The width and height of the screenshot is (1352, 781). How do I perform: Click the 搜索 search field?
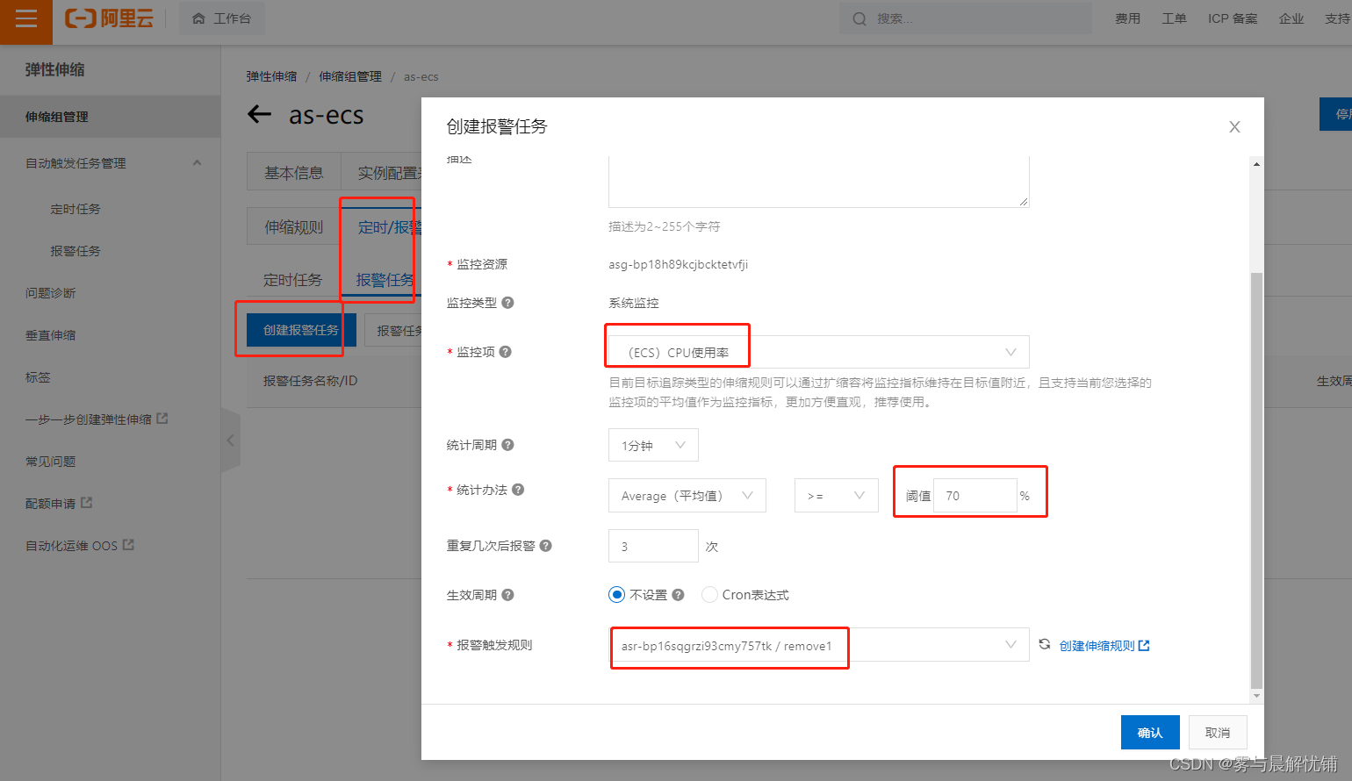point(966,18)
